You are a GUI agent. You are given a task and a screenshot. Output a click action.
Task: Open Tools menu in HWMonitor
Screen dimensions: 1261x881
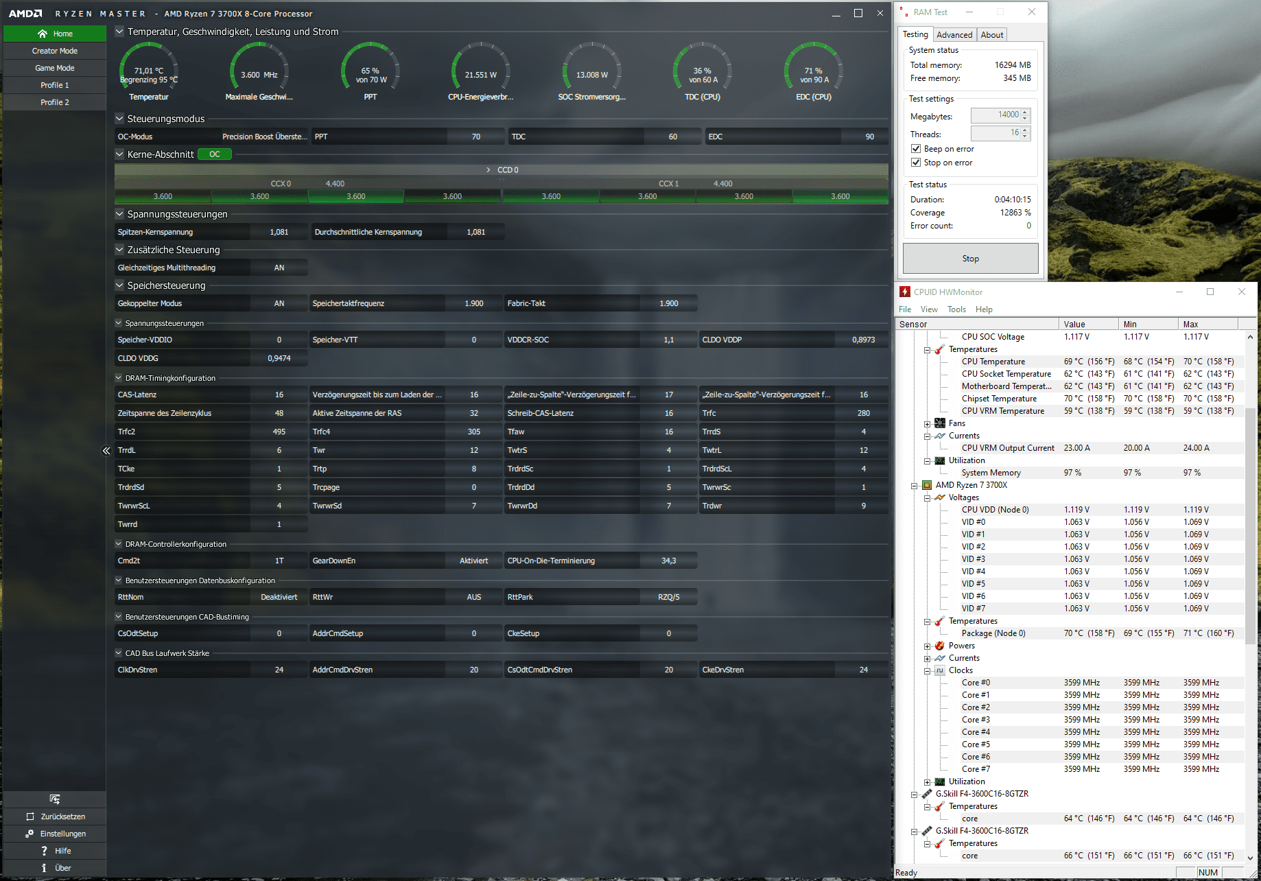point(956,309)
